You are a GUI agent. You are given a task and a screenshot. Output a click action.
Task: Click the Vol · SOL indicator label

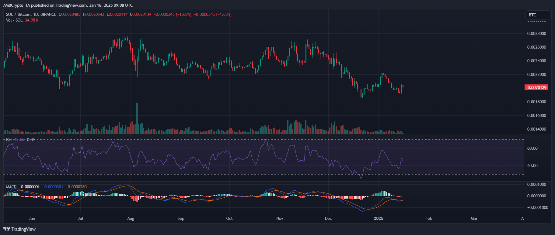coord(14,20)
